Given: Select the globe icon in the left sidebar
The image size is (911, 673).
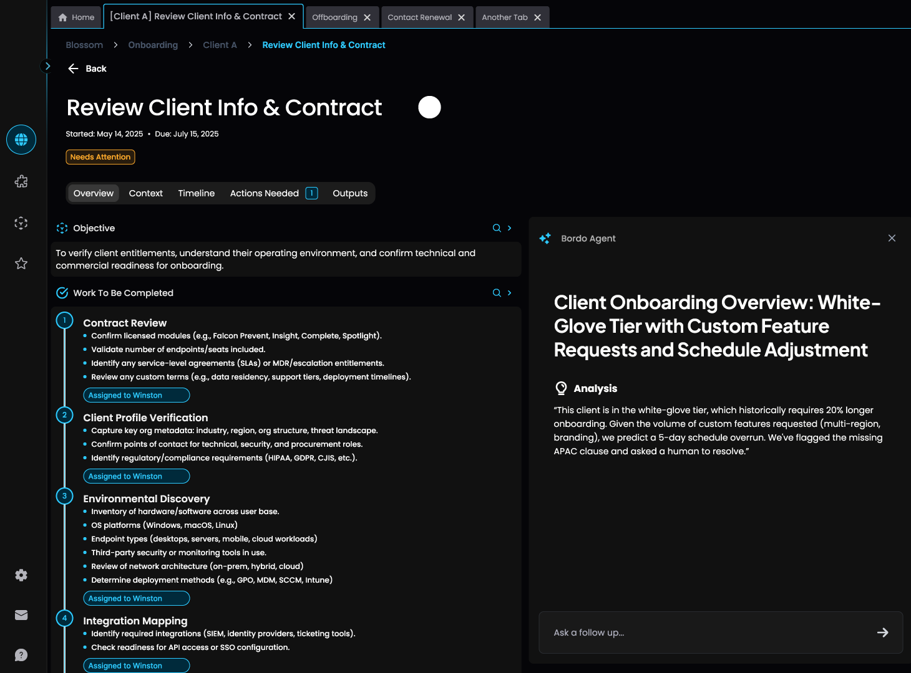Looking at the screenshot, I should 21,140.
